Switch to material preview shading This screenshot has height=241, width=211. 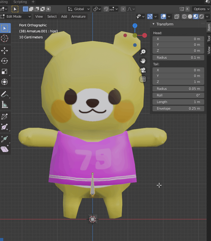coord(196,16)
